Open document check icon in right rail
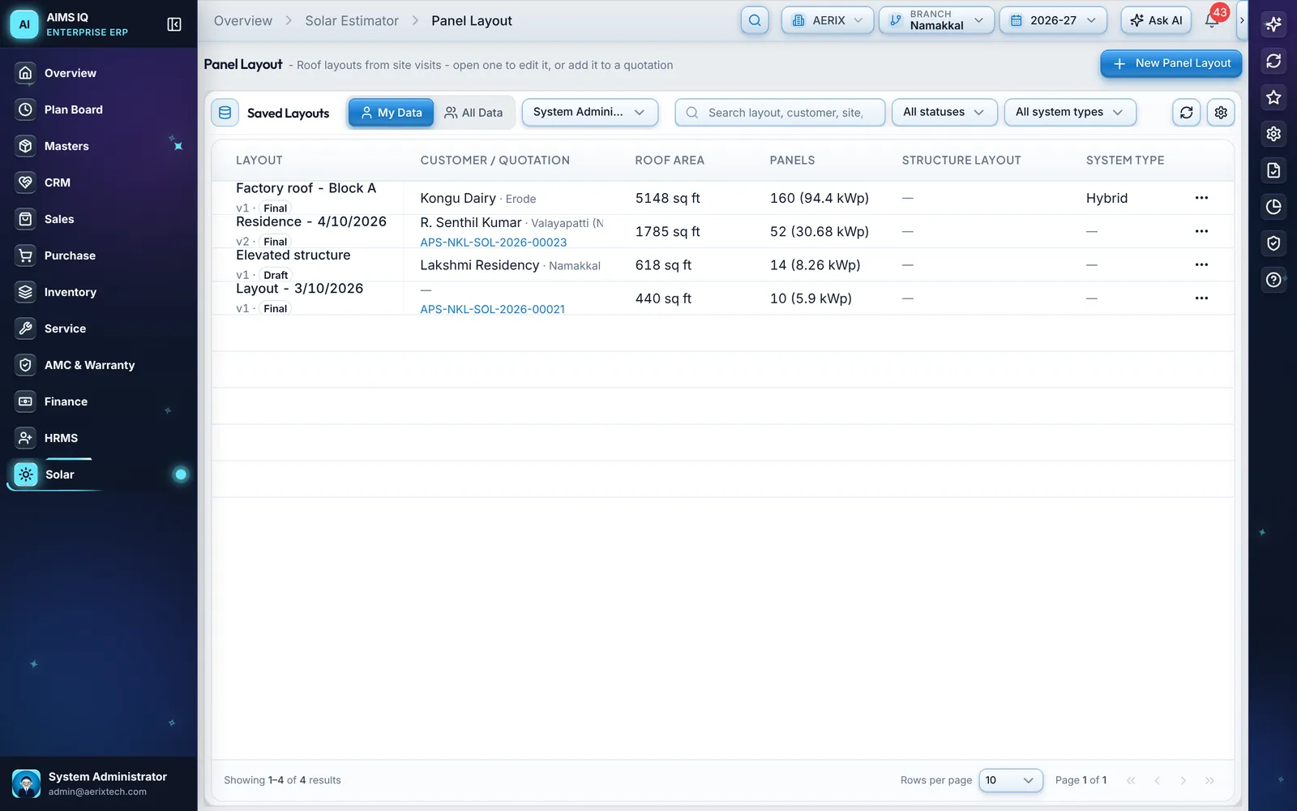Screen dimensions: 1297x811 click(1273, 170)
